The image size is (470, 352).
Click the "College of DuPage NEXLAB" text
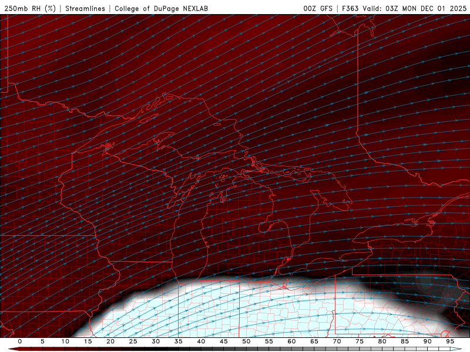(161, 8)
